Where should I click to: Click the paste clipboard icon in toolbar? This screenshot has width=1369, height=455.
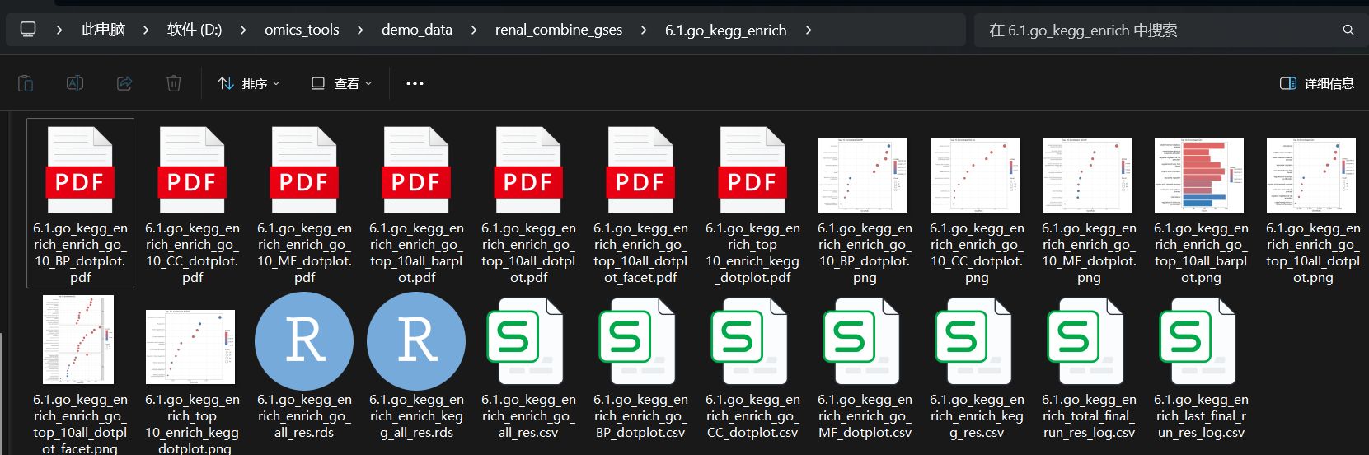coord(26,83)
